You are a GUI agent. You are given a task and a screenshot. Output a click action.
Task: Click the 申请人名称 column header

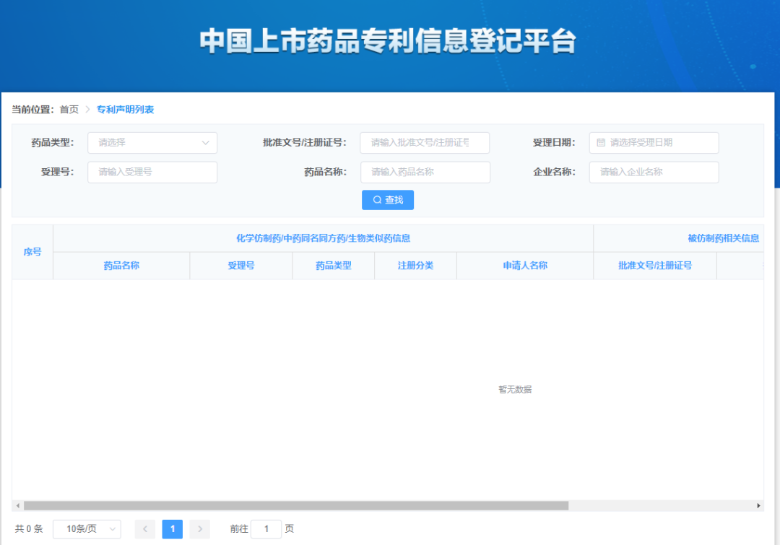tap(525, 266)
